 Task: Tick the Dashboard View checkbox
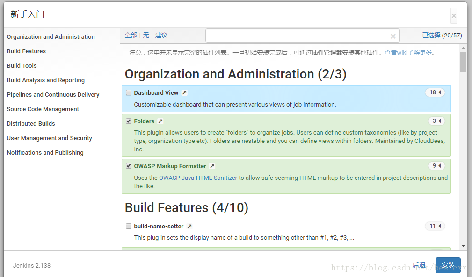(129, 92)
